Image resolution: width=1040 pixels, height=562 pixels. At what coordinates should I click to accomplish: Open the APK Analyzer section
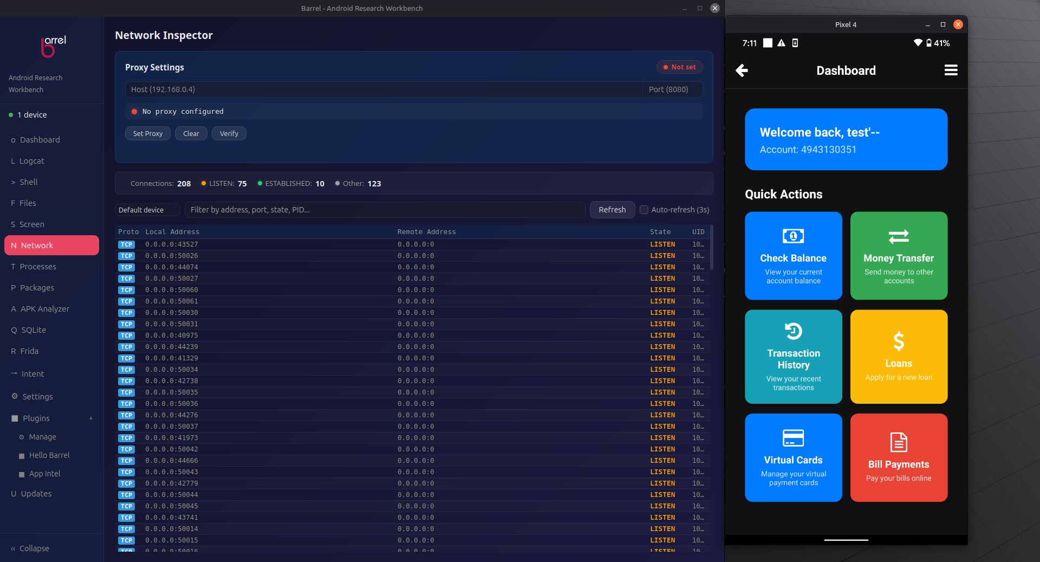[x=51, y=309]
